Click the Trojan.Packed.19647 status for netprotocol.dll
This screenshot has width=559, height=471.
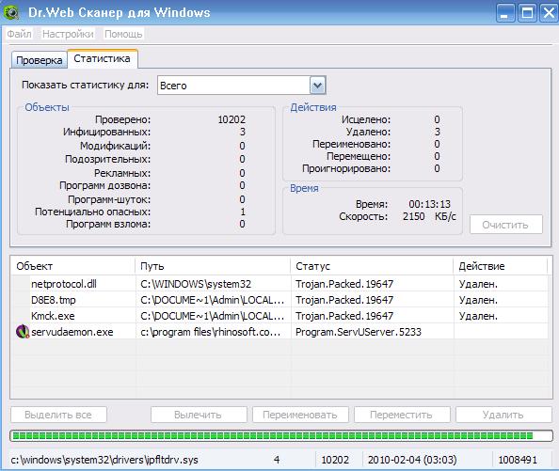coord(344,284)
